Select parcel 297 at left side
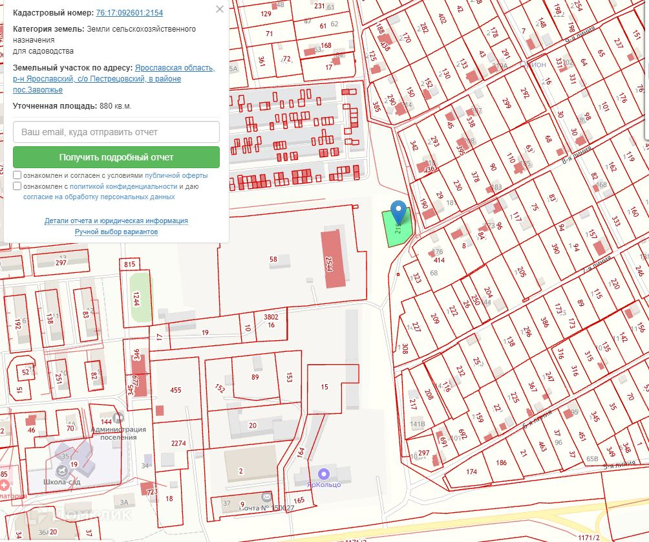This screenshot has width=649, height=542. pos(61,263)
